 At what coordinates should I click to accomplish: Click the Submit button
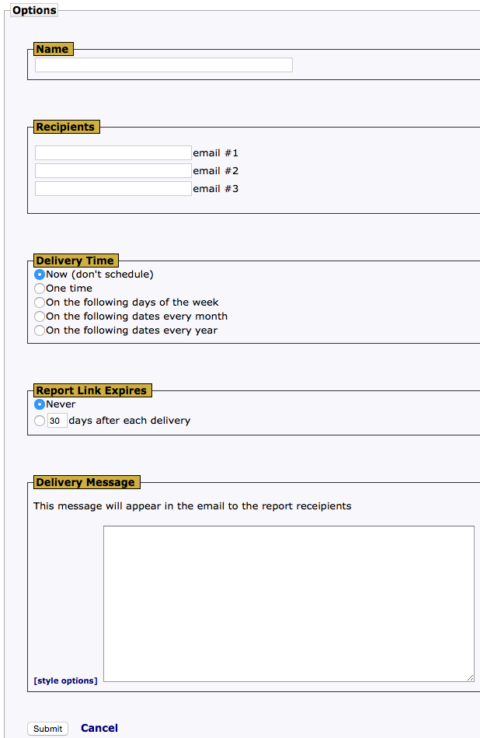[47, 729]
